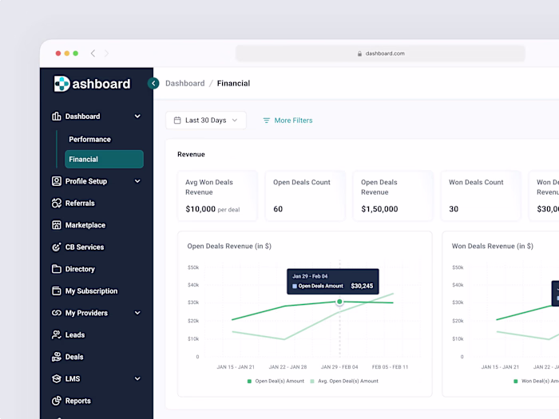Click the My Subscription card icon
Screen dimensions: 559x419
[x=57, y=291]
